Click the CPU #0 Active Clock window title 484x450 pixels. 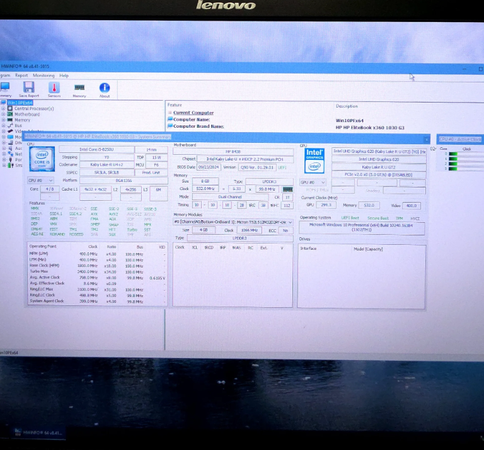pyautogui.click(x=460, y=139)
